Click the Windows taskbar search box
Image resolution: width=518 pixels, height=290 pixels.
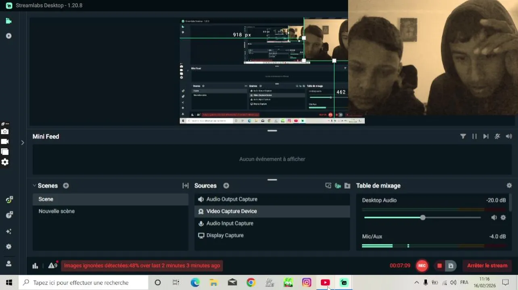(84, 283)
